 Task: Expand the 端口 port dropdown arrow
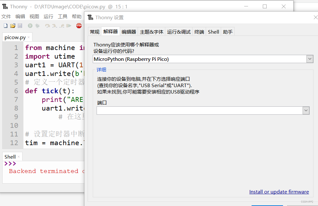(x=306, y=111)
